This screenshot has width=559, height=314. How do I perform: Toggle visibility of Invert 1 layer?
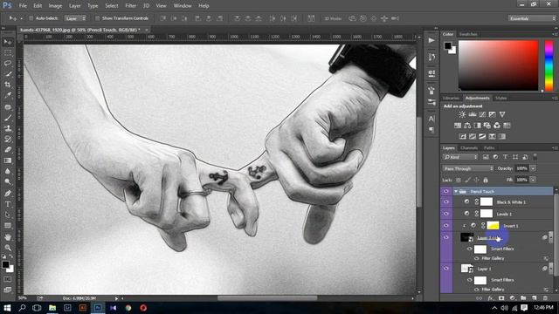point(446,225)
